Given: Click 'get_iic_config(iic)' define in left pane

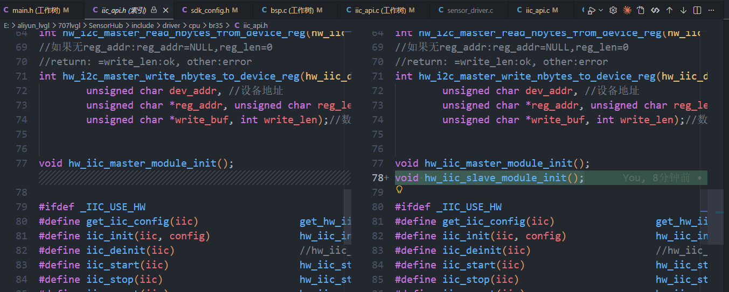Looking at the screenshot, I should coord(142,222).
